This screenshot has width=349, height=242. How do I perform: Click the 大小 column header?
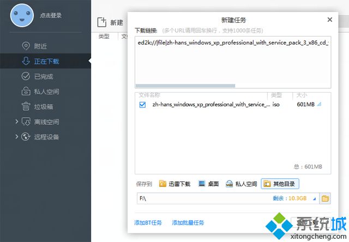tap(302, 95)
